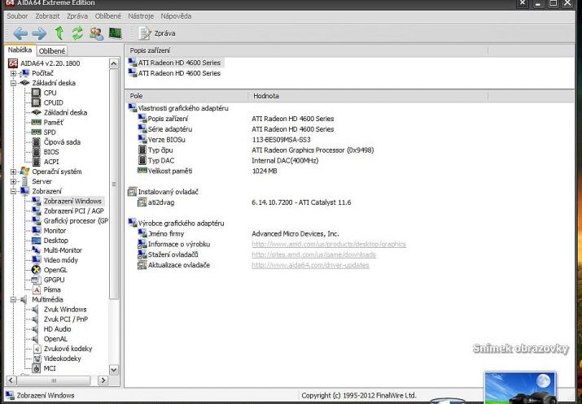This screenshot has width=582, height=404.
Task: Open the Nástroje menu
Action: [x=141, y=16]
